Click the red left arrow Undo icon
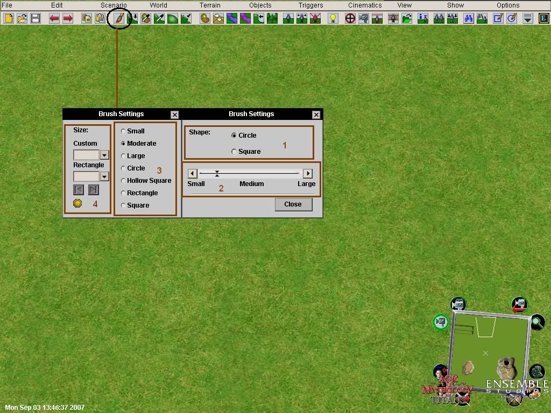The height and width of the screenshot is (413, 551). click(54, 18)
